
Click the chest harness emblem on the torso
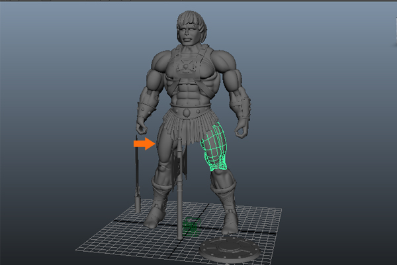pos(185,66)
